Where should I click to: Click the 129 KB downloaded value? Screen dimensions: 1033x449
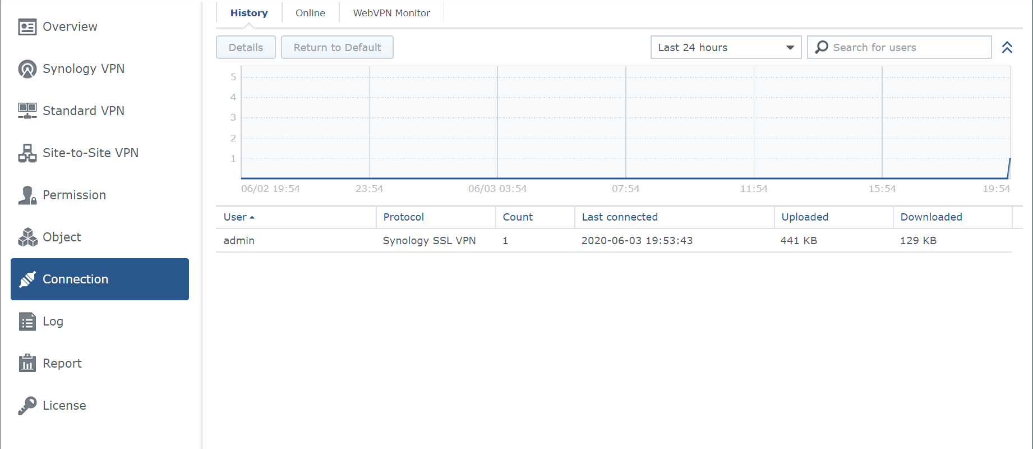click(918, 241)
